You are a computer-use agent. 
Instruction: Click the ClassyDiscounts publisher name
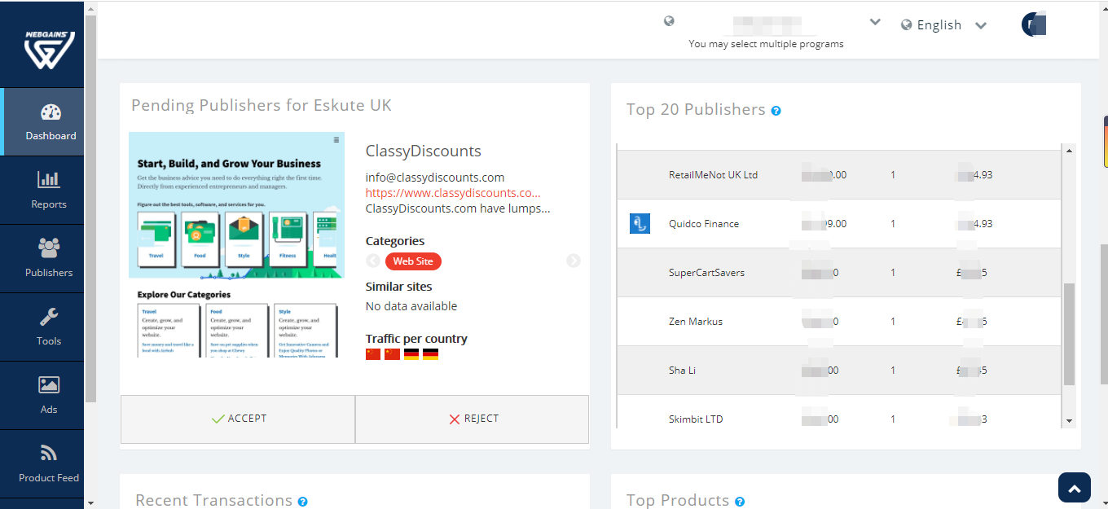(423, 151)
